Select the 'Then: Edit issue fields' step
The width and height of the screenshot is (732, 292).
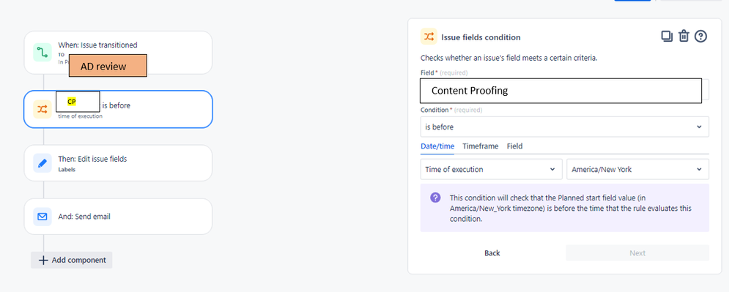coord(118,162)
